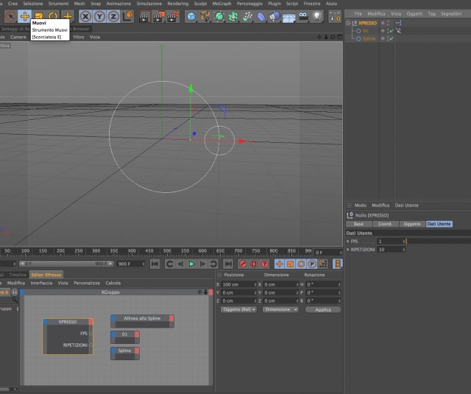Adjust the 0 F to 900 F range slider

coord(67,264)
